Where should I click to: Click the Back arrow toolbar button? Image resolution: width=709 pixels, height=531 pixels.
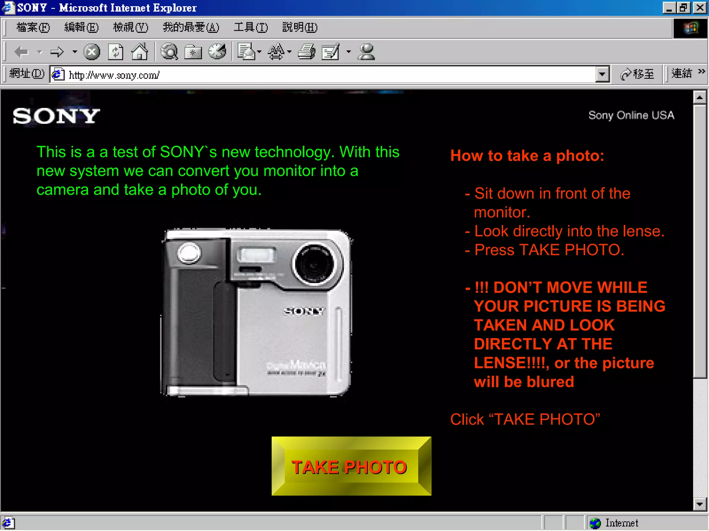pyautogui.click(x=21, y=52)
